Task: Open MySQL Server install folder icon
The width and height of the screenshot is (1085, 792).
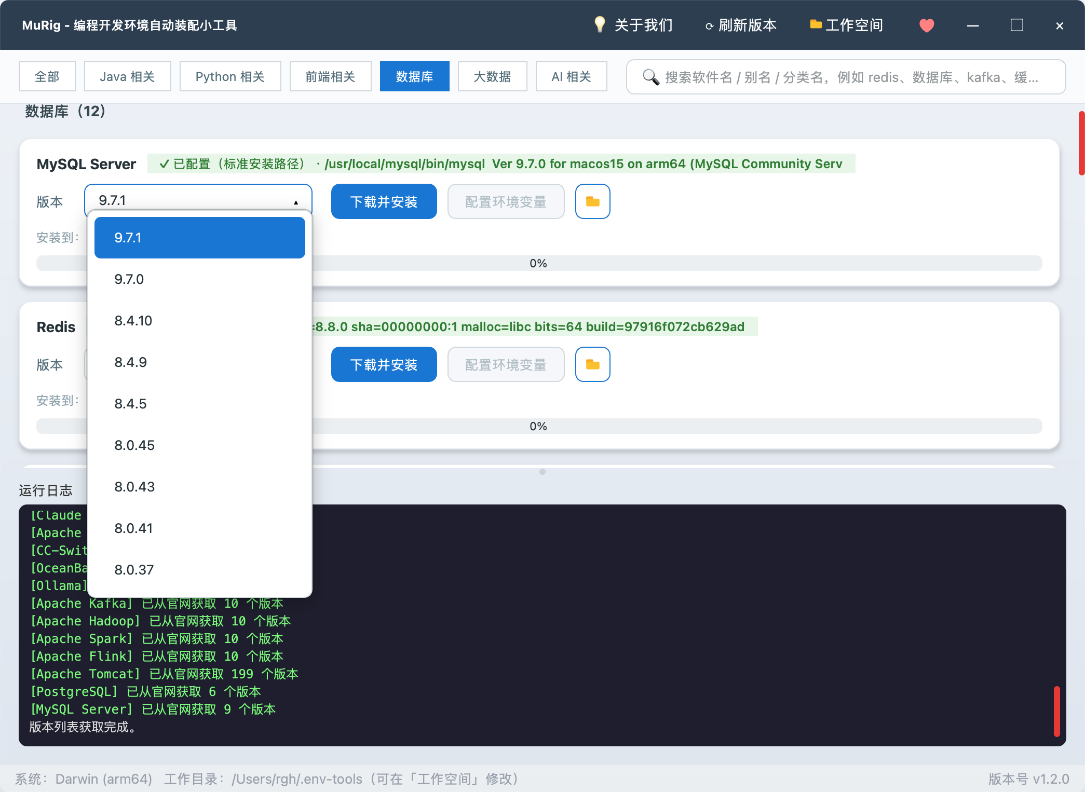Action: [593, 201]
